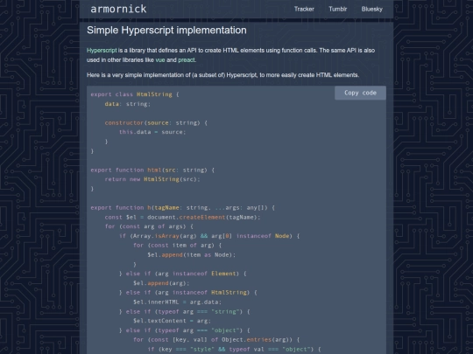Click the 'typeof arg === "string"' line
473x354 pixels.
coord(184,311)
